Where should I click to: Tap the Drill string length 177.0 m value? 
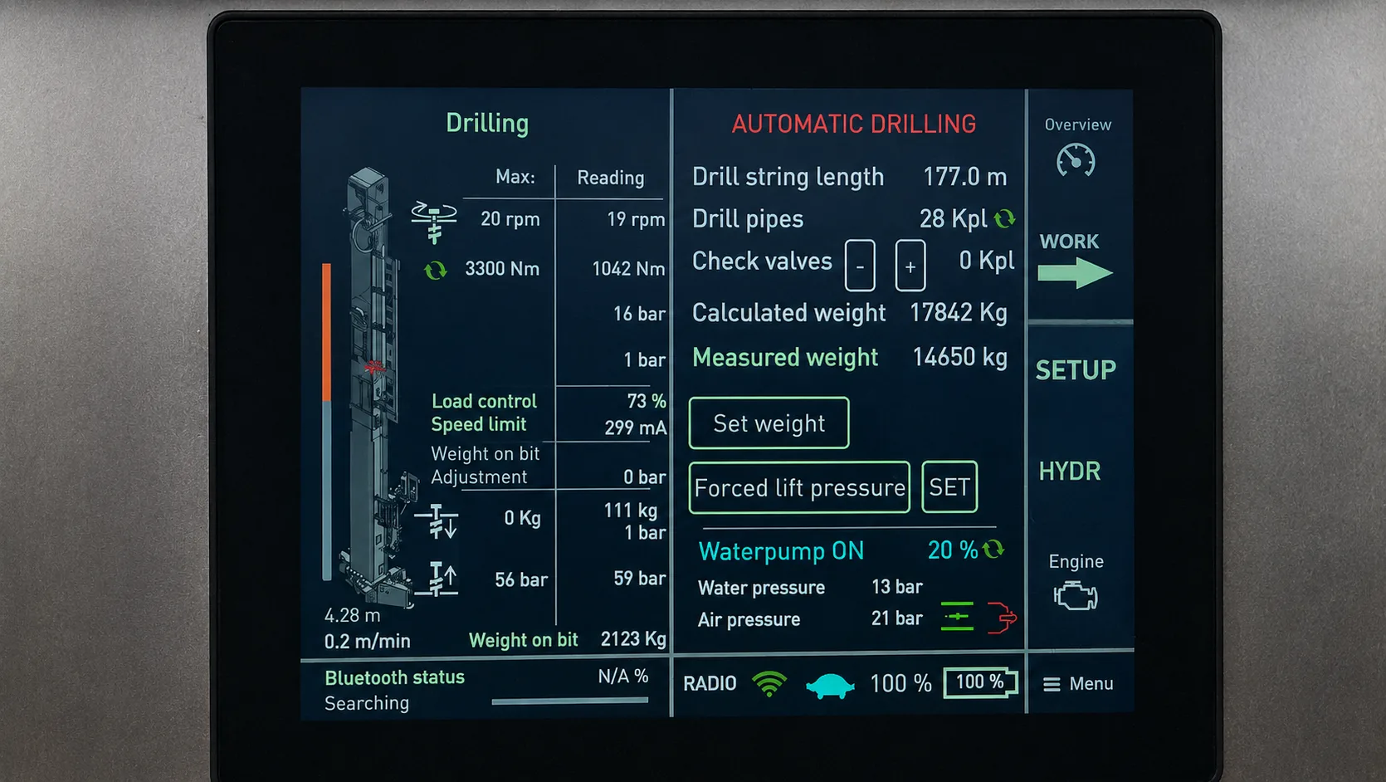pyautogui.click(x=965, y=177)
